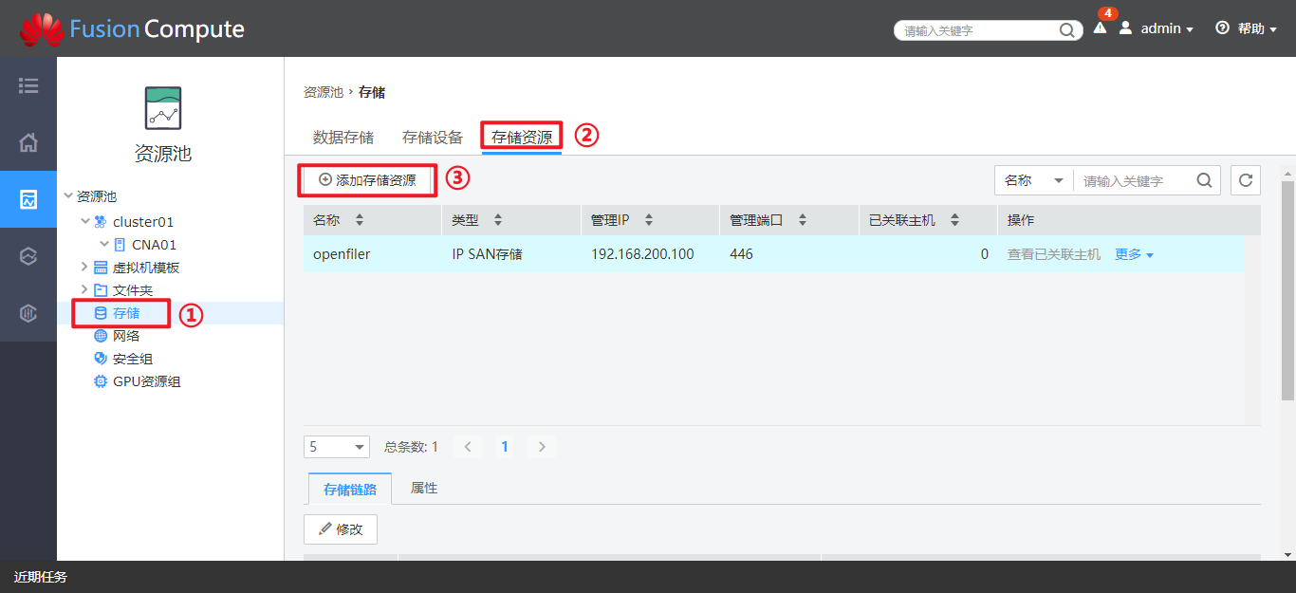Click the GPU resource group chip icon
Image resolution: width=1296 pixels, height=593 pixels.
click(101, 381)
